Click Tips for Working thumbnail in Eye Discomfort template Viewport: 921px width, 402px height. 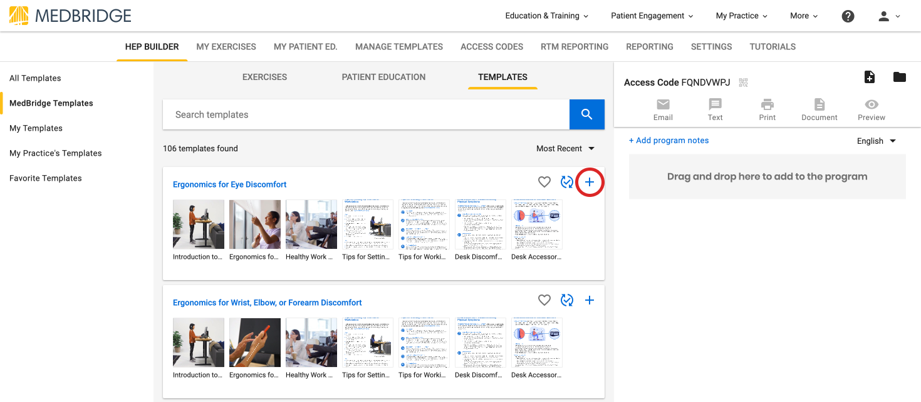coord(424,224)
